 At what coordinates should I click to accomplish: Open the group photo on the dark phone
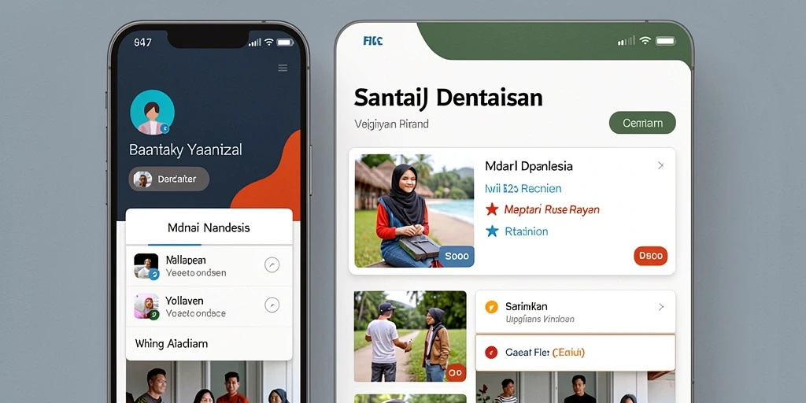point(209,382)
